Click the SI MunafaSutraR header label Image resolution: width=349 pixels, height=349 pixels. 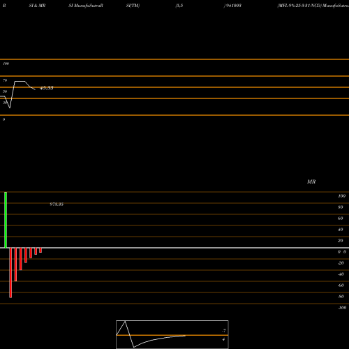pyautogui.click(x=86, y=6)
